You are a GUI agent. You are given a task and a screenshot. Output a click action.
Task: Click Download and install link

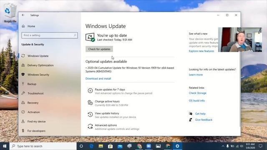pyautogui.click(x=98, y=79)
